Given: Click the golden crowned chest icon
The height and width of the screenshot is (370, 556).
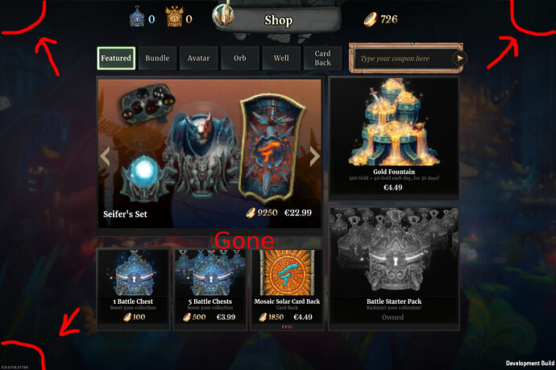Looking at the screenshot, I should pos(174,18).
